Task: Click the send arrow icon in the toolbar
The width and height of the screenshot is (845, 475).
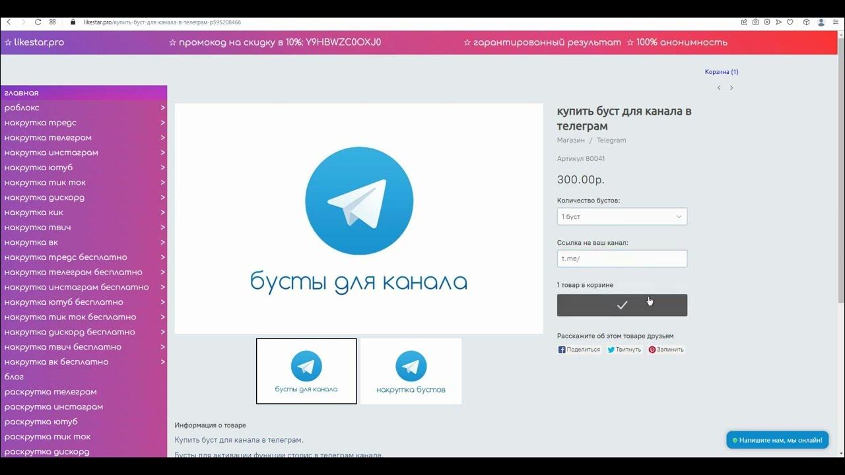Action: point(778,22)
